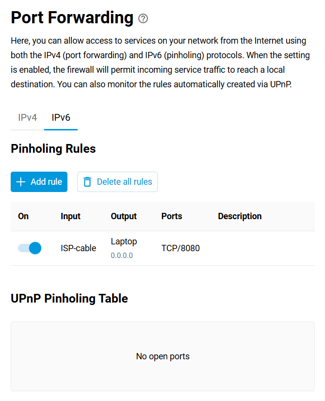Click the Ports column header
The height and width of the screenshot is (401, 325).
pos(172,216)
